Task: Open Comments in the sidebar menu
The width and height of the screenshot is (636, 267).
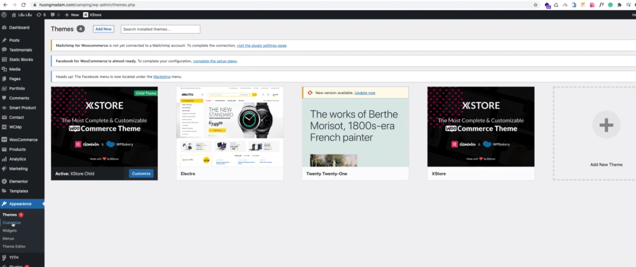Action: tap(19, 98)
